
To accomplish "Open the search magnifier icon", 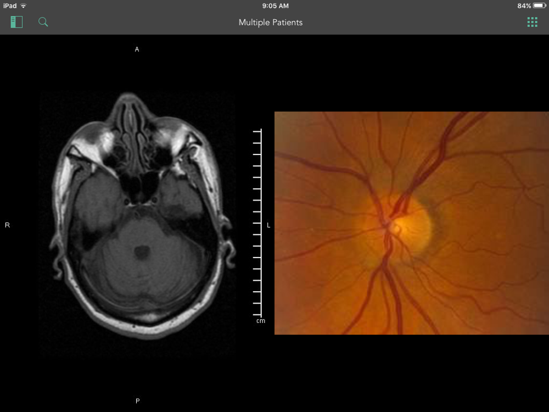I will tap(43, 22).
